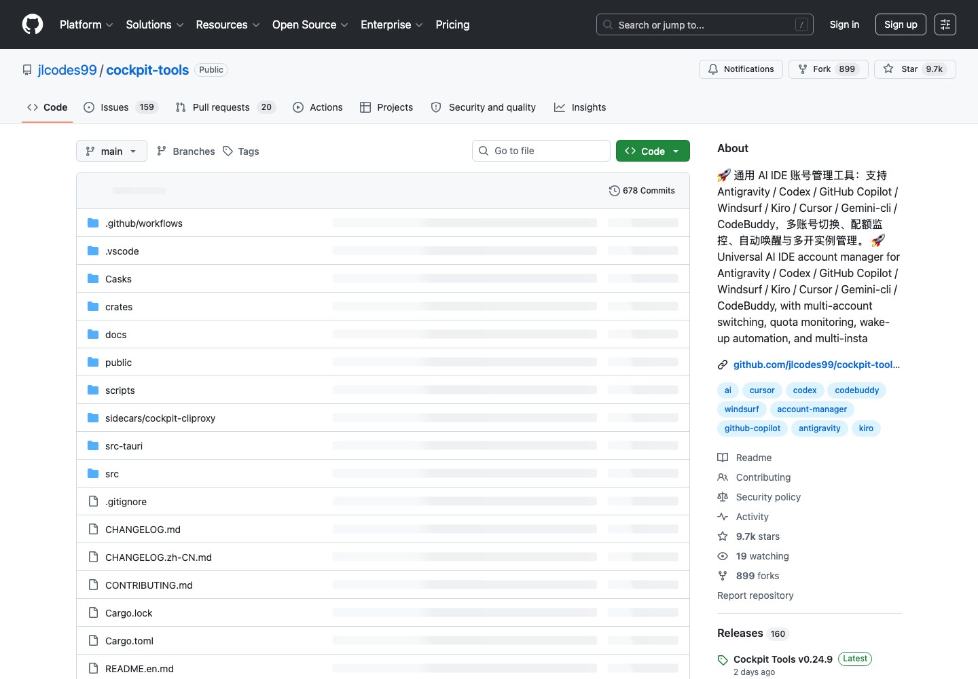Open the jlcodes99 owner profile link
This screenshot has width=978, height=679.
click(67, 70)
